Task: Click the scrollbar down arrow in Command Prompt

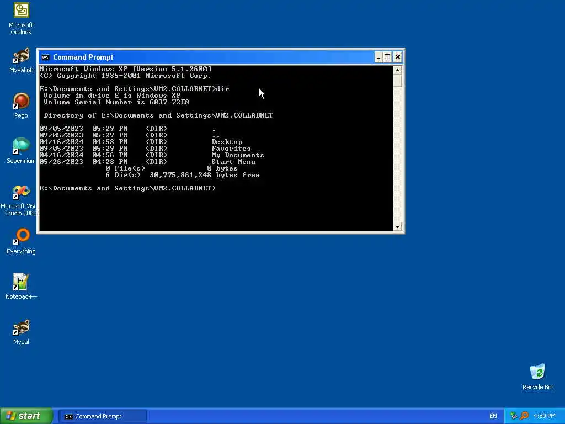Action: tap(397, 227)
